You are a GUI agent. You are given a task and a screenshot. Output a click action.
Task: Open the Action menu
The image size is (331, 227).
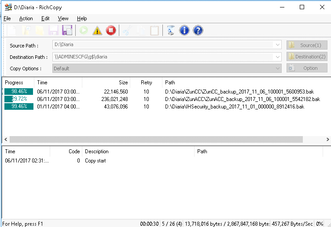(x=26, y=18)
